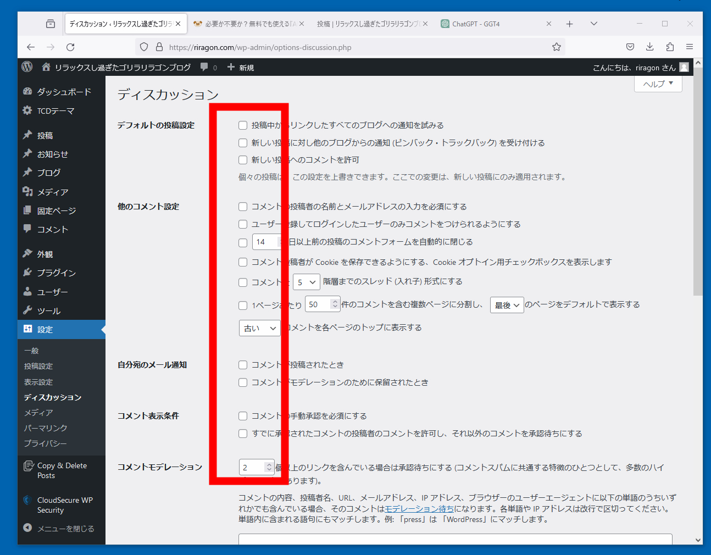This screenshot has width=711, height=555.
Task: Click the Save to Pocket icon
Action: pyautogui.click(x=630, y=47)
